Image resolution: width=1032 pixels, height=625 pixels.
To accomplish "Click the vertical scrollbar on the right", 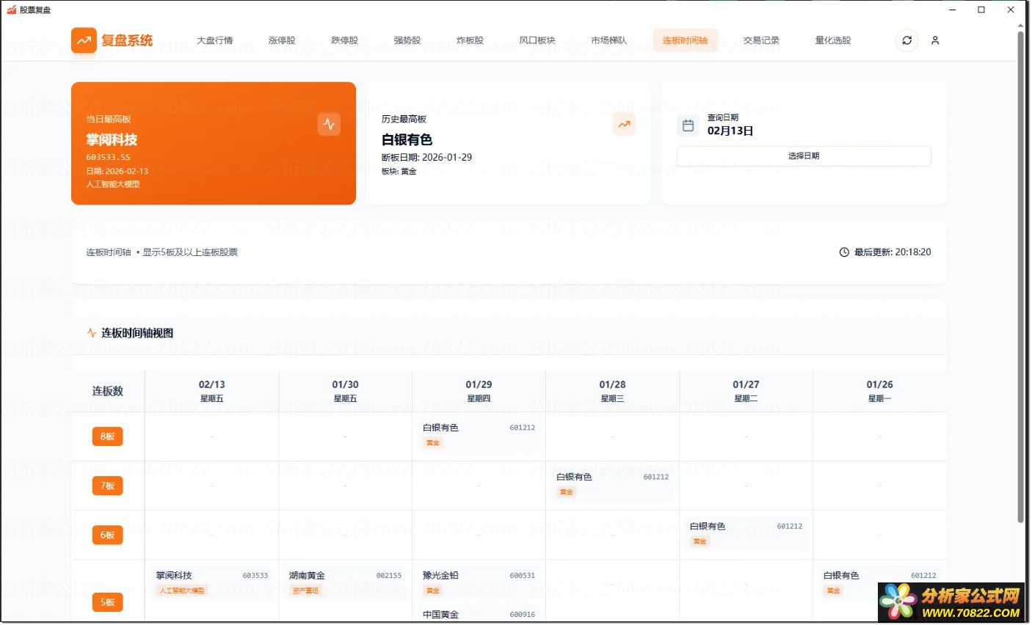I will pos(1020,279).
